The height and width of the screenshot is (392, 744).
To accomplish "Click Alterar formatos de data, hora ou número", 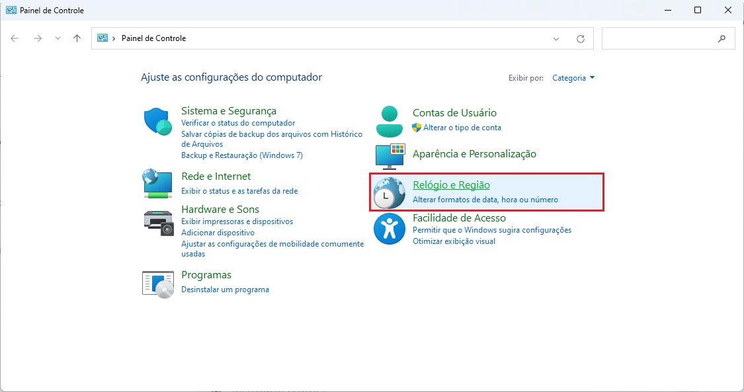I will pos(485,200).
